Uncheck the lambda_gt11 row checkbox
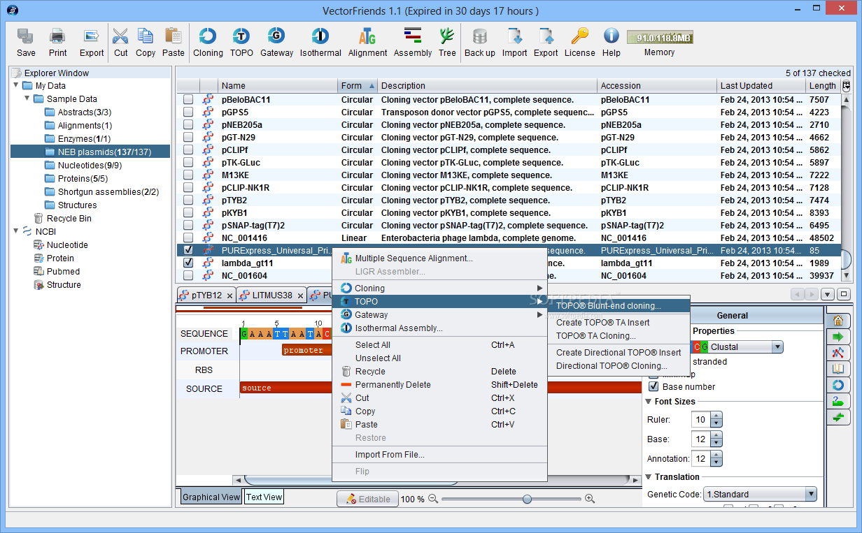 coord(188,263)
